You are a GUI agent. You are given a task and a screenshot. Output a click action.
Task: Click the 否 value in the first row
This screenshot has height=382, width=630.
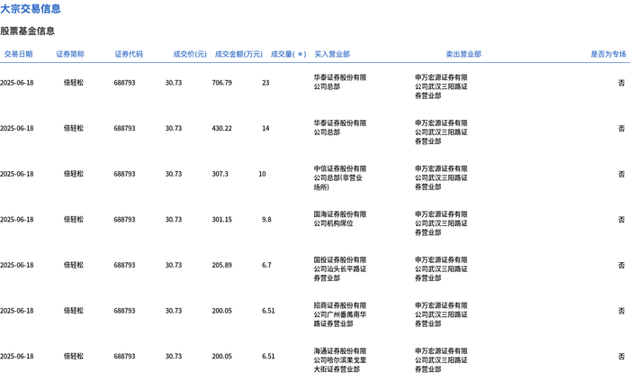tap(622, 83)
